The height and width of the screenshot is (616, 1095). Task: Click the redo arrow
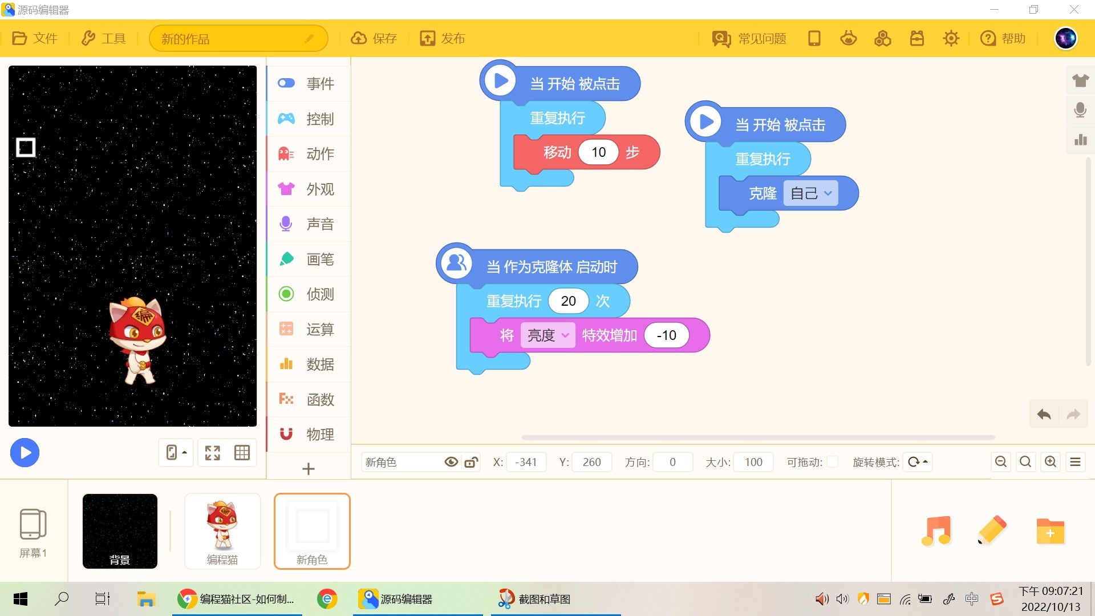click(x=1073, y=415)
